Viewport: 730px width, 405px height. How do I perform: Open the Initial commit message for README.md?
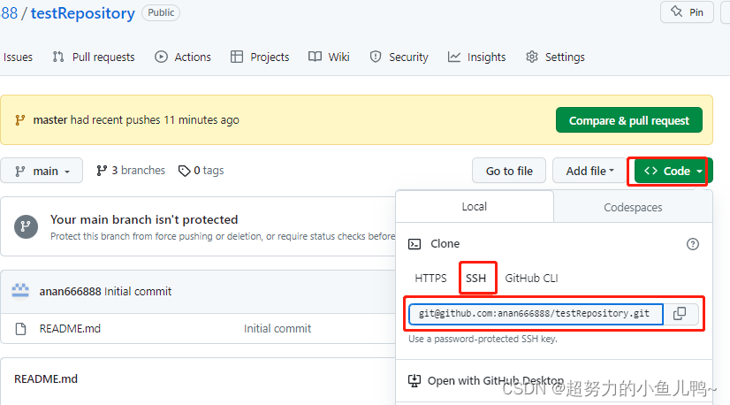pyautogui.click(x=278, y=329)
